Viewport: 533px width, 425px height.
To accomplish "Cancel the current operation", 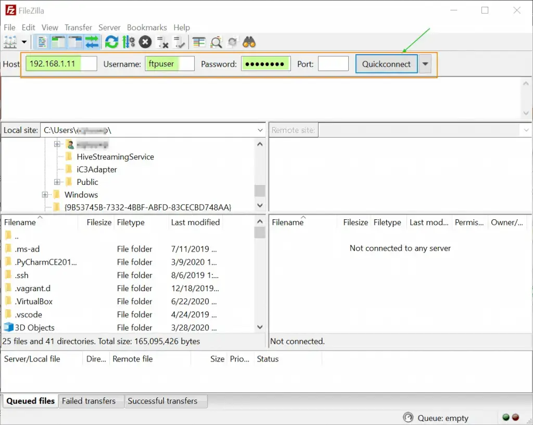I will 145,42.
